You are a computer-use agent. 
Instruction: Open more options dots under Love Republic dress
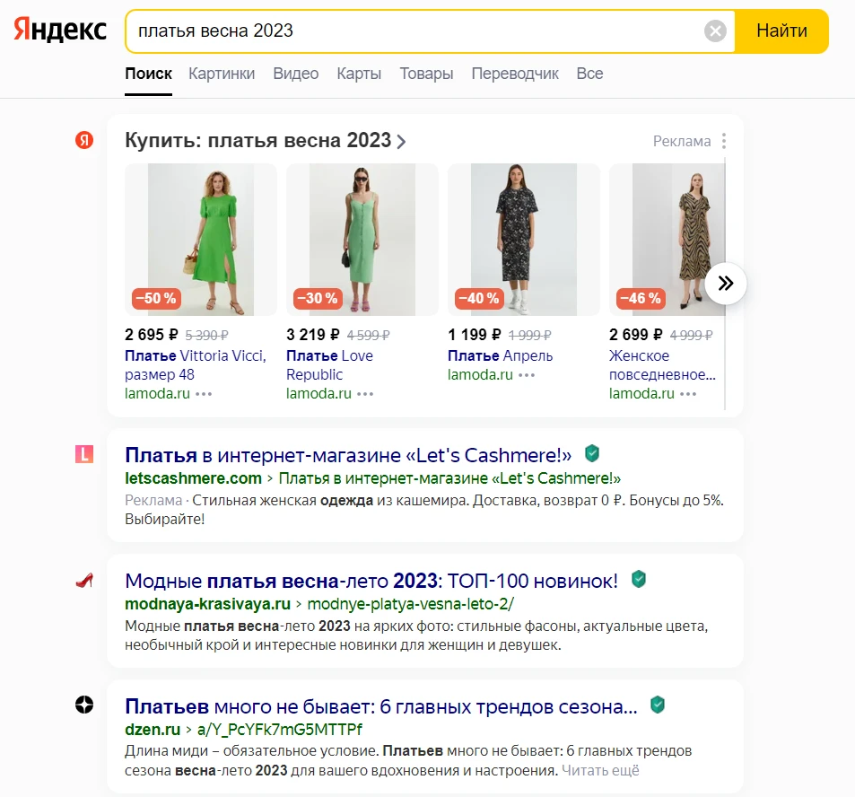click(365, 394)
